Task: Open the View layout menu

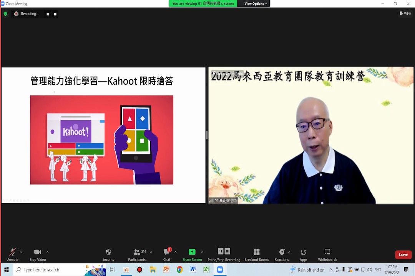Action: [x=405, y=13]
